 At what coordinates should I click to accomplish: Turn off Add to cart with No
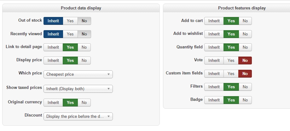click(245, 21)
